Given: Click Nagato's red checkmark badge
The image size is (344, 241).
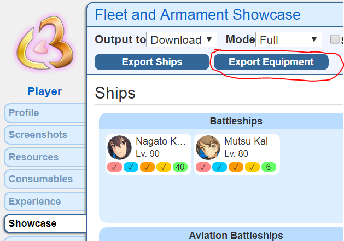Looking at the screenshot, I should click(114, 167).
